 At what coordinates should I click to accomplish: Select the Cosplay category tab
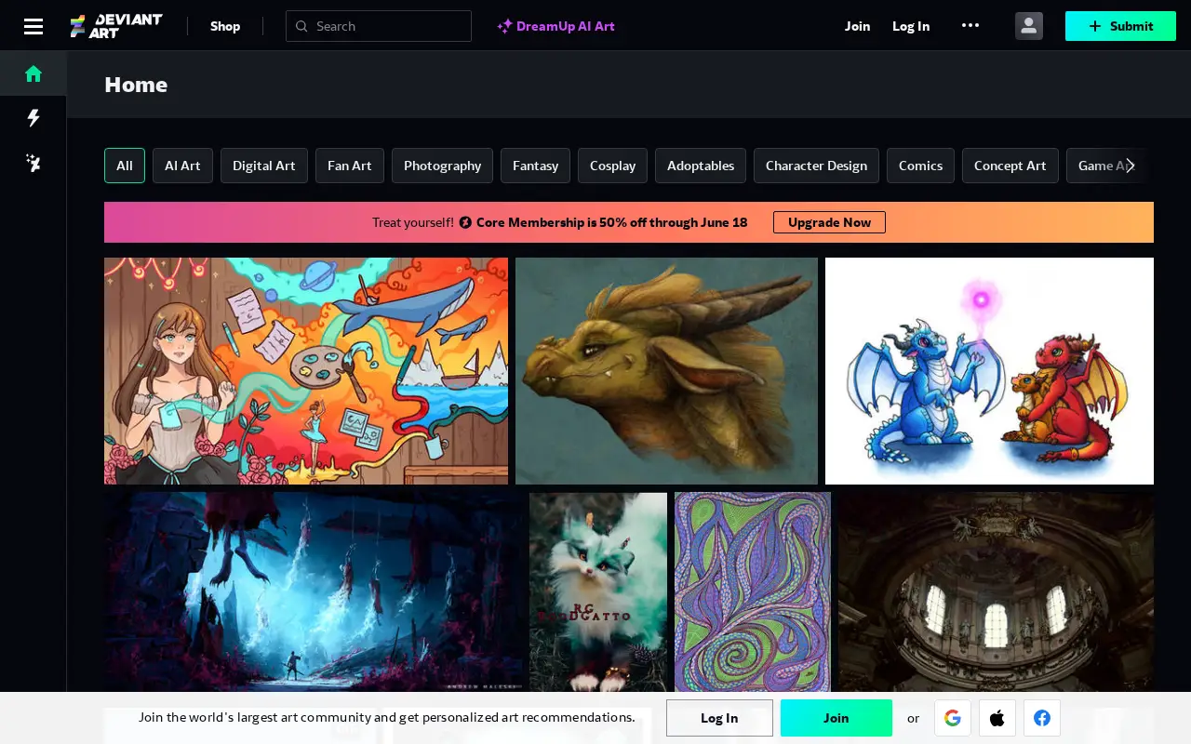click(612, 166)
